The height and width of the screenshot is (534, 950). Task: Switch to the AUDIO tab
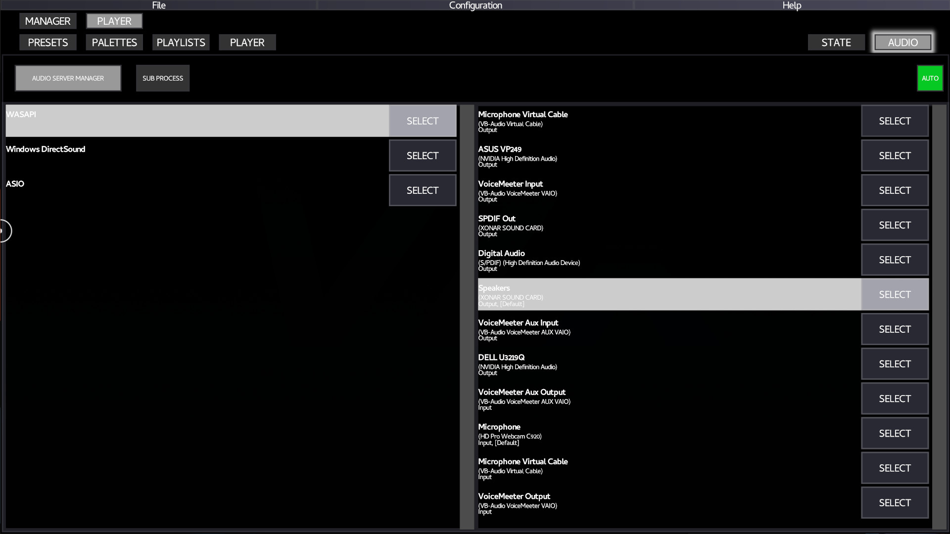tap(902, 42)
